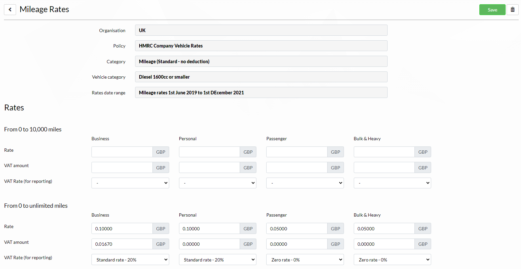The height and width of the screenshot is (269, 521).
Task: Save the mileage rates
Action: 492,10
